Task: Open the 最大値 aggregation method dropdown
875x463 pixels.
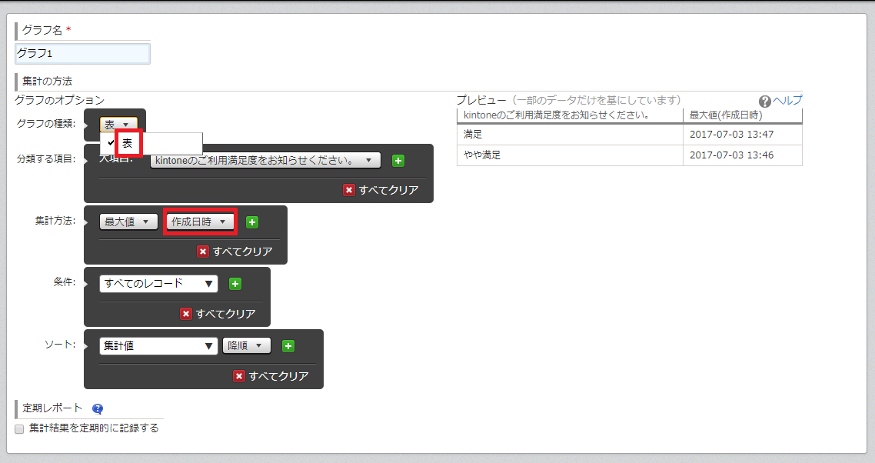Action: (128, 222)
